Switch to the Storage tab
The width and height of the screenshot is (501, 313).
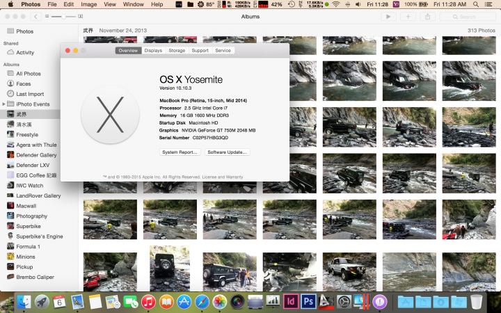click(177, 51)
